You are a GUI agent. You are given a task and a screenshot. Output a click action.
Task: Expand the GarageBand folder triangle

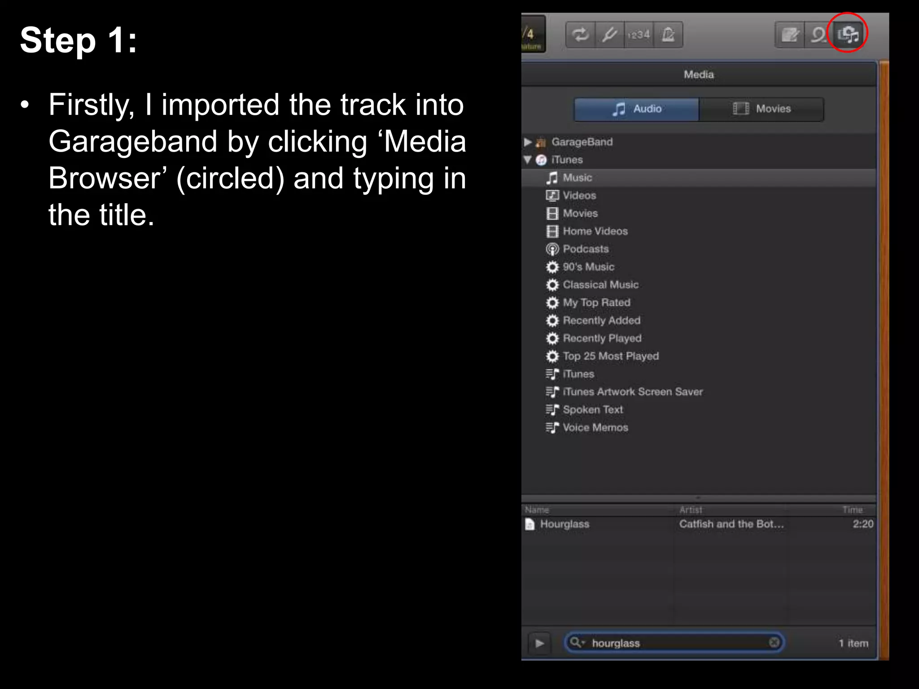point(528,142)
